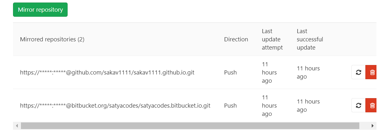Click the Mirrored repositories (2) header
Viewport: 386px width, 136px height.
coord(52,39)
